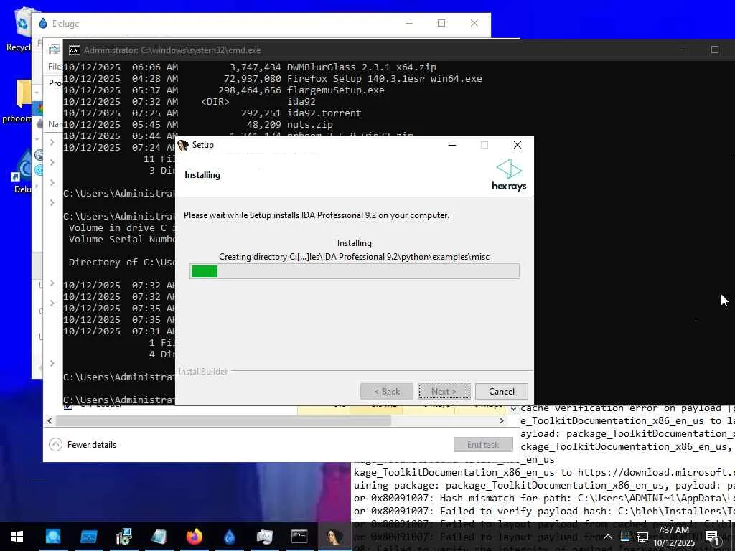Click the blue graph monitor taskbar icon
Image resolution: width=735 pixels, height=551 pixels.
point(88,537)
